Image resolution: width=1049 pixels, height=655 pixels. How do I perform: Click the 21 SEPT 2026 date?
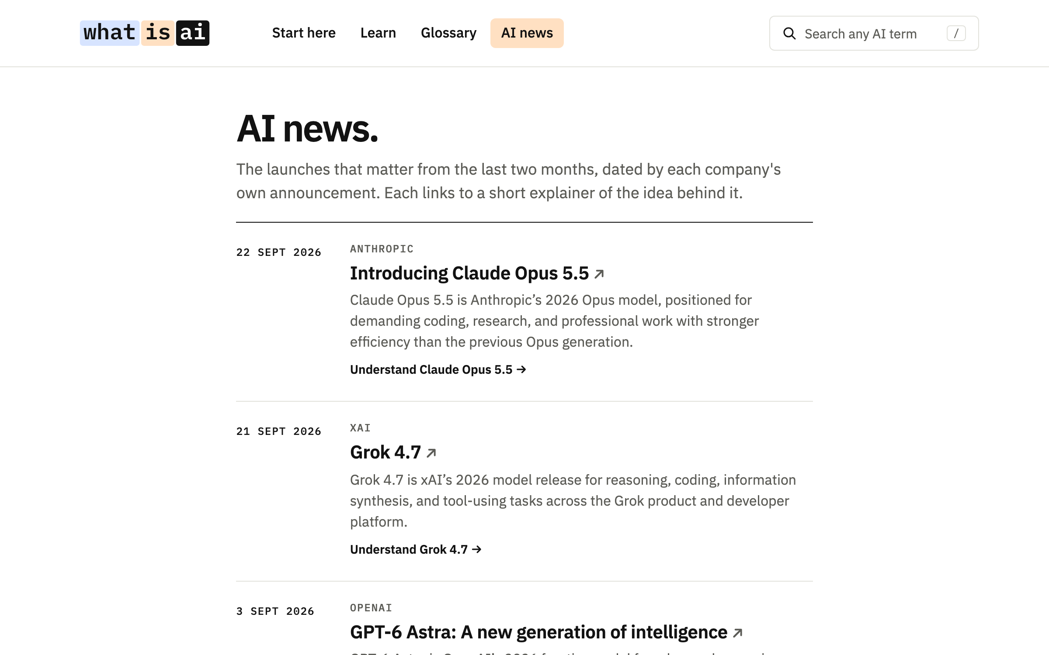[x=279, y=431]
